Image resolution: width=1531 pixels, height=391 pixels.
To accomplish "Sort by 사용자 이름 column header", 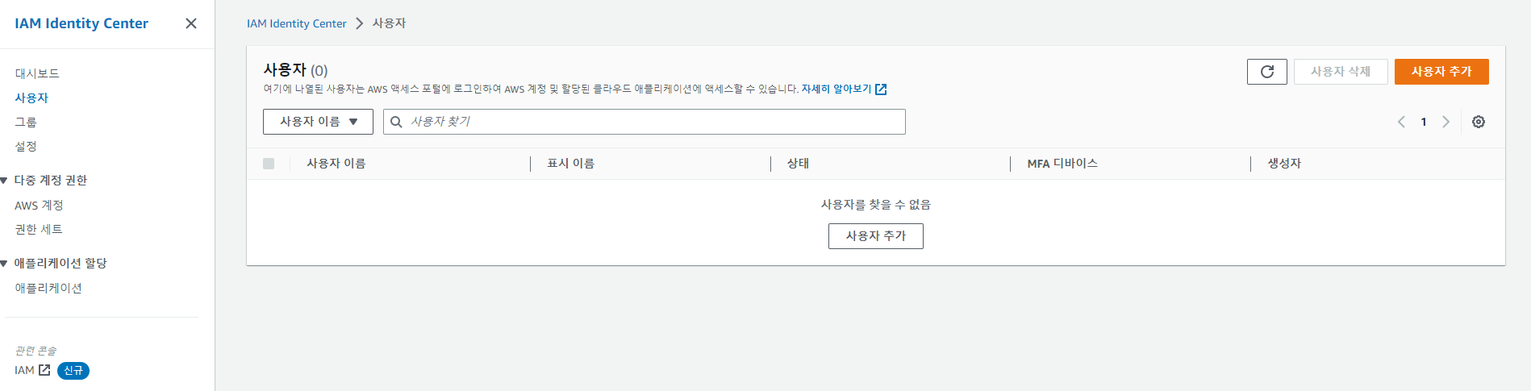I will (x=336, y=164).
